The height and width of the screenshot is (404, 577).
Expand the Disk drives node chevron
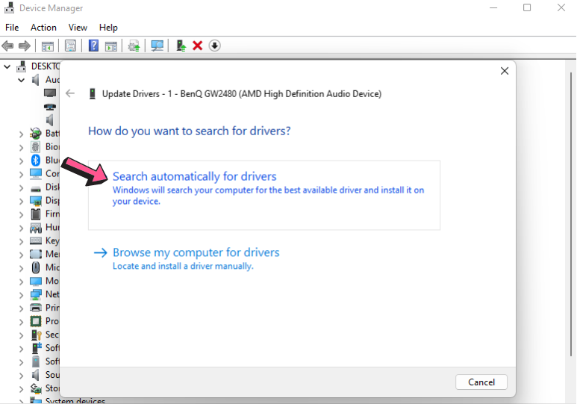coord(22,188)
